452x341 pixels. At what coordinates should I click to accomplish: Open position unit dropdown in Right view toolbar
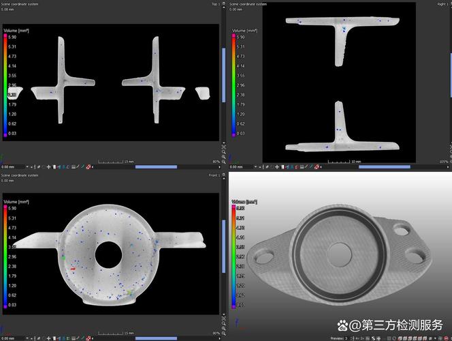click(x=255, y=166)
